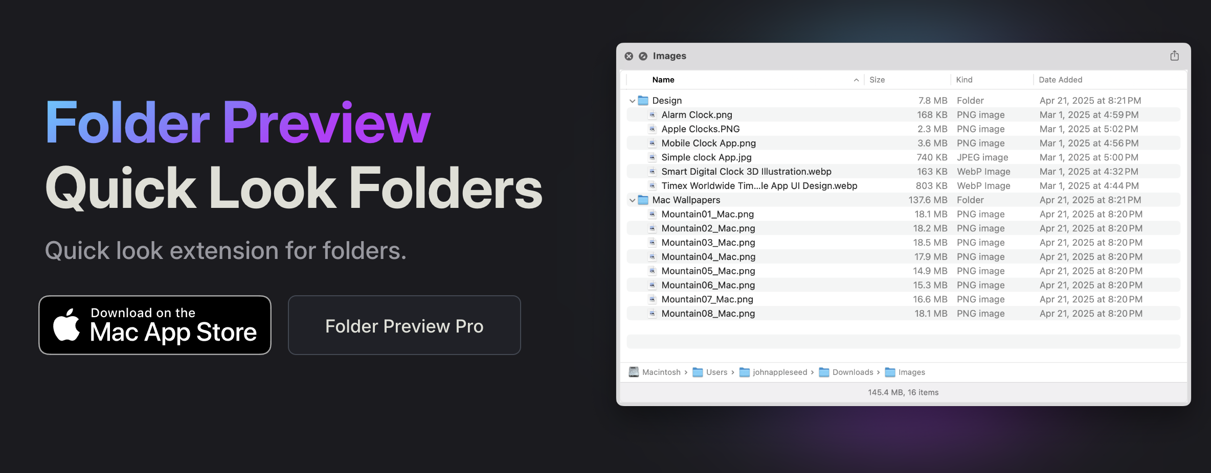1211x473 pixels.
Task: Click the 740 KB size value
Action: coord(932,157)
